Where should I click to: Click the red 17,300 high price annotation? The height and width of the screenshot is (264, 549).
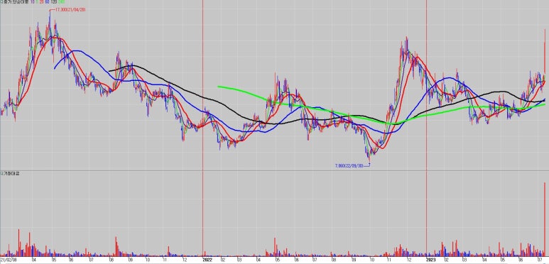point(70,10)
